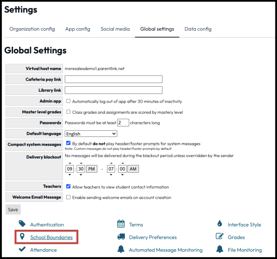
Task: Increase the blackout start hour with up arrow
Action: (69, 164)
